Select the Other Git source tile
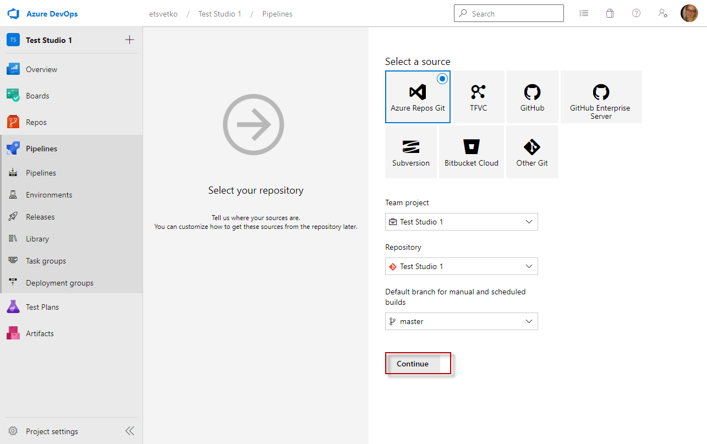Viewport: 707px width, 444px height. [x=532, y=152]
